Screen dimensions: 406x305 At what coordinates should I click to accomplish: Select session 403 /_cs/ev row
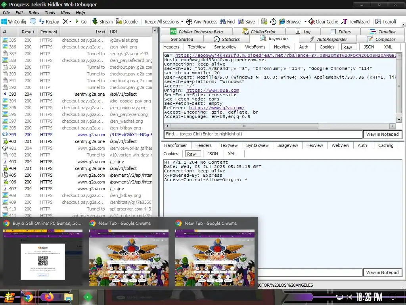coord(77,162)
